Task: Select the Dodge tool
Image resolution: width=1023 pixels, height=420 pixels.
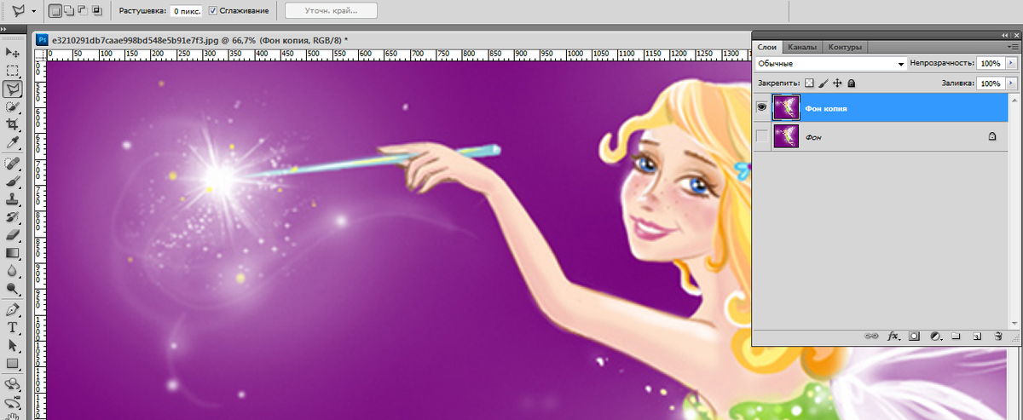Action: click(12, 288)
